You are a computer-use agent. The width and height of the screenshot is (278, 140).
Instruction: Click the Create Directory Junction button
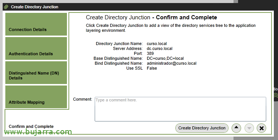pos(202,128)
